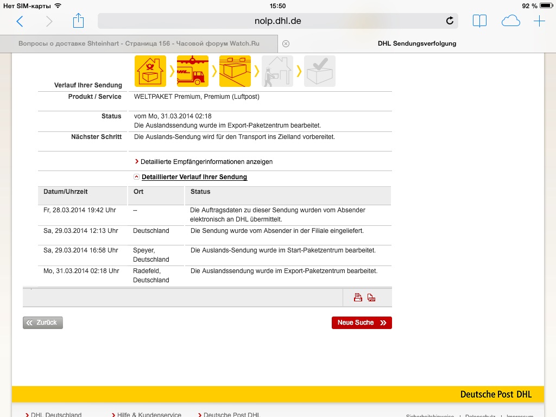556x417 pixels.
Task: Click the post office drop-off step icon
Action: pos(150,71)
